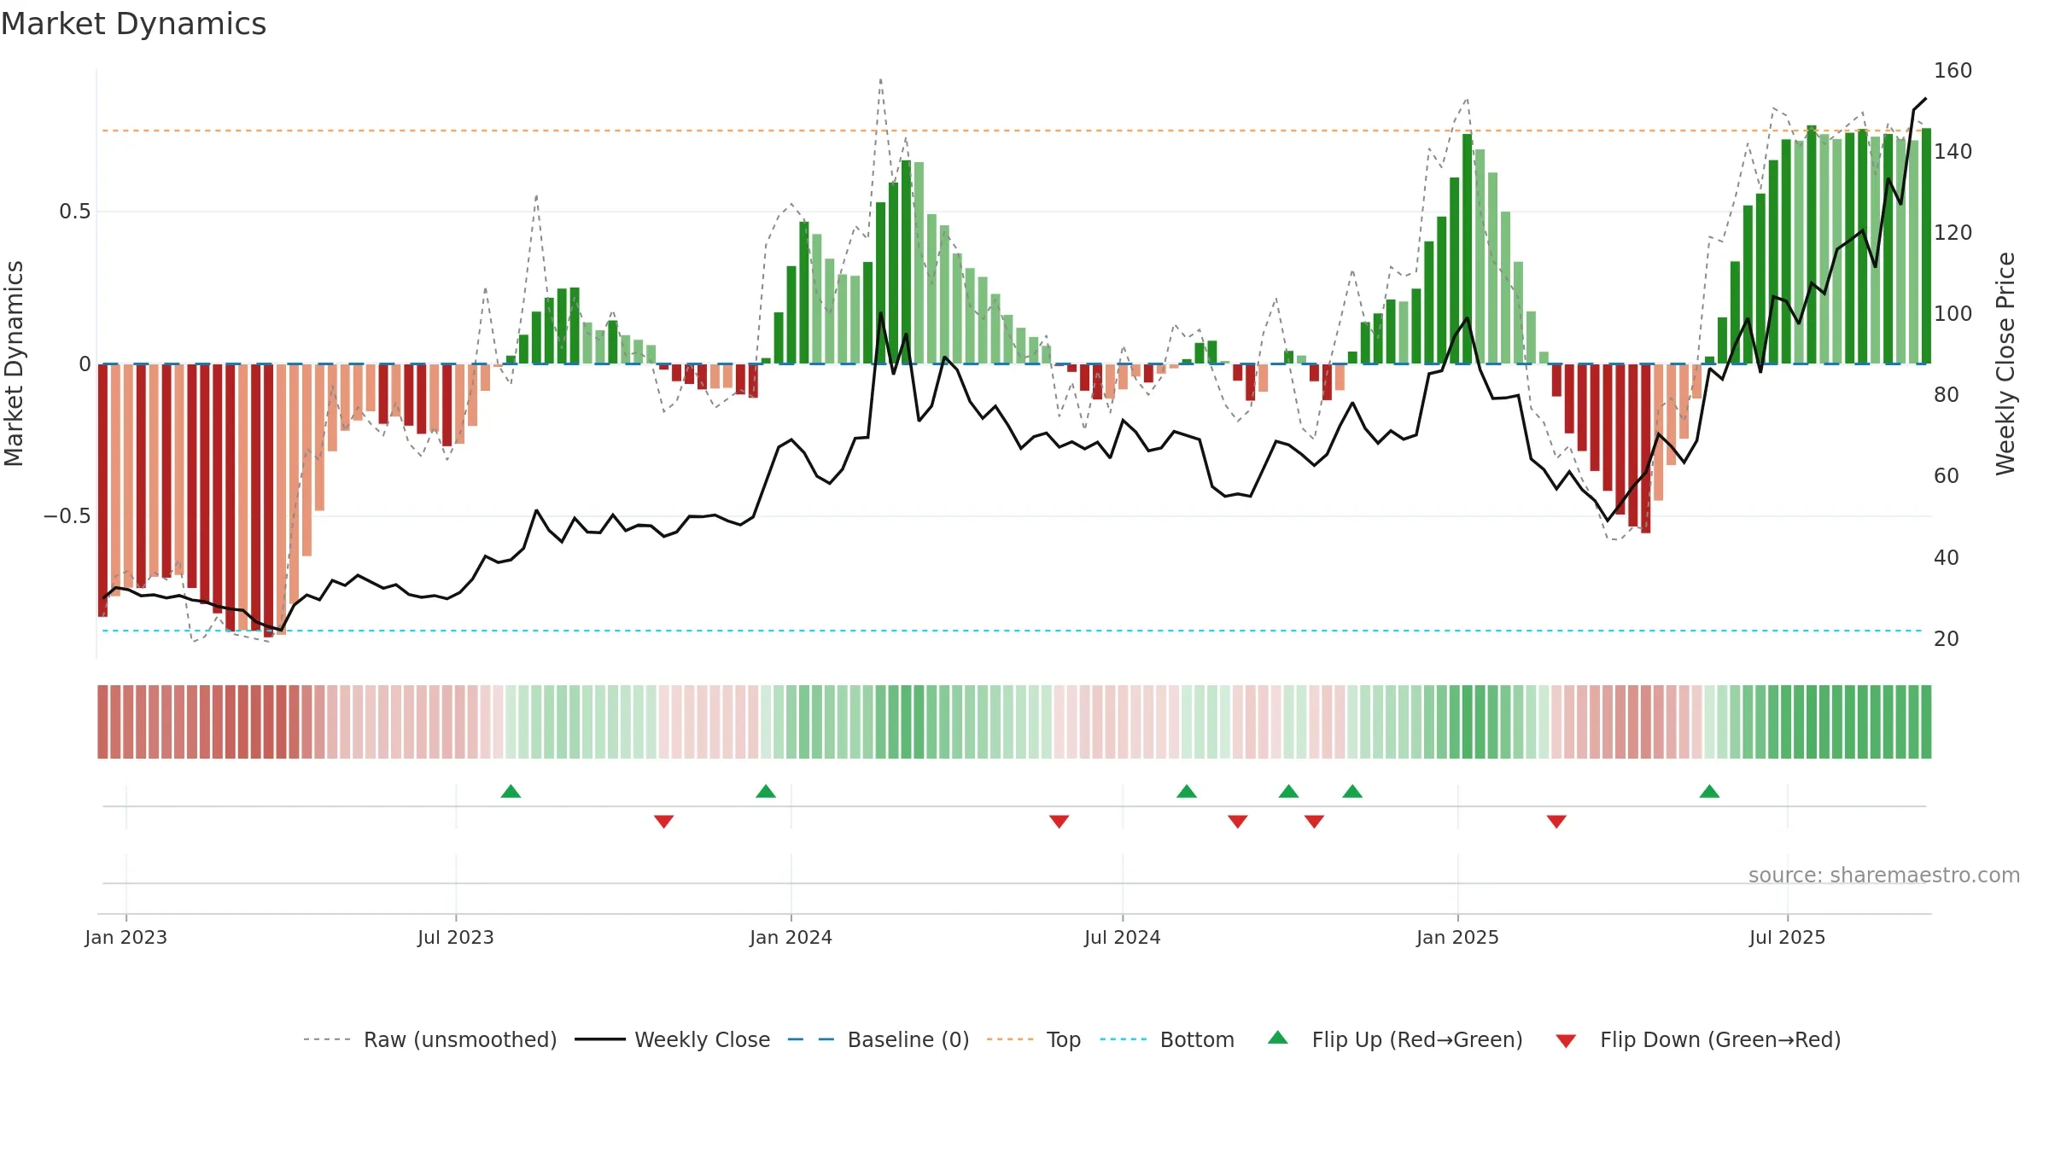Click the tallest green bar near Jan 2025
The image size is (2049, 1152).
[x=1467, y=248]
